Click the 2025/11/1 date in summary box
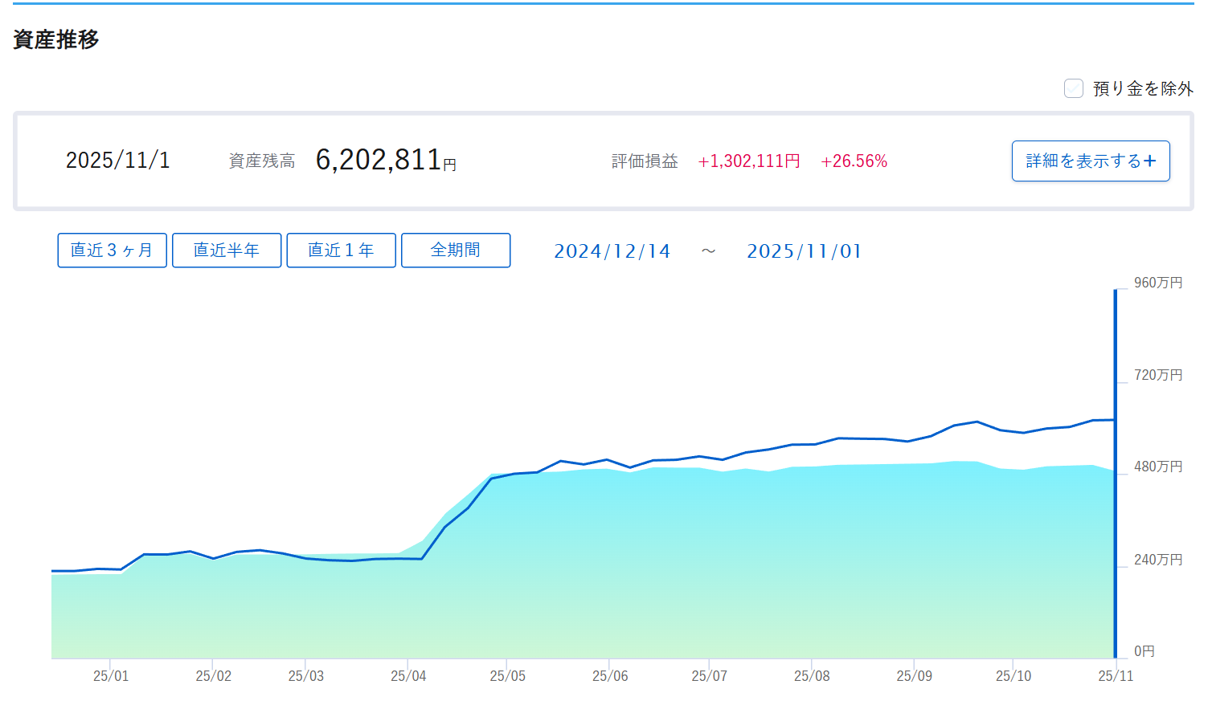Screen dimensions: 1208x701 pyautogui.click(x=118, y=161)
